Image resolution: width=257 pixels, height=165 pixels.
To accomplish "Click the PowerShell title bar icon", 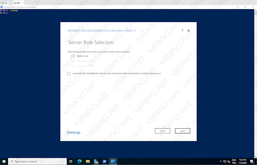I will click(x=2, y=7).
